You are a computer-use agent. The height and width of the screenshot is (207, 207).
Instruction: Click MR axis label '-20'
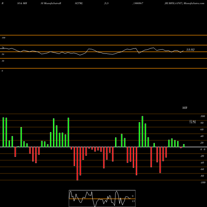202,156
